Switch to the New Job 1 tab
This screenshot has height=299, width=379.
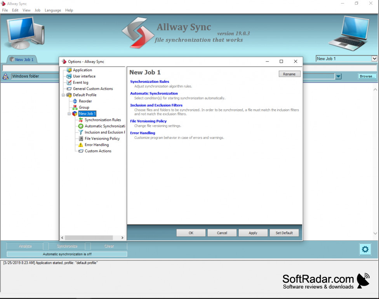point(22,59)
